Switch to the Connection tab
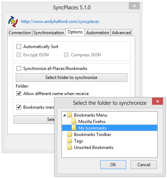 [20, 33]
